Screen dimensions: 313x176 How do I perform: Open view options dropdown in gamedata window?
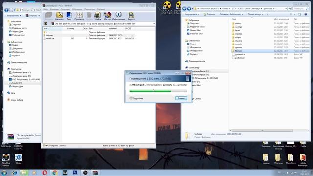[294, 14]
